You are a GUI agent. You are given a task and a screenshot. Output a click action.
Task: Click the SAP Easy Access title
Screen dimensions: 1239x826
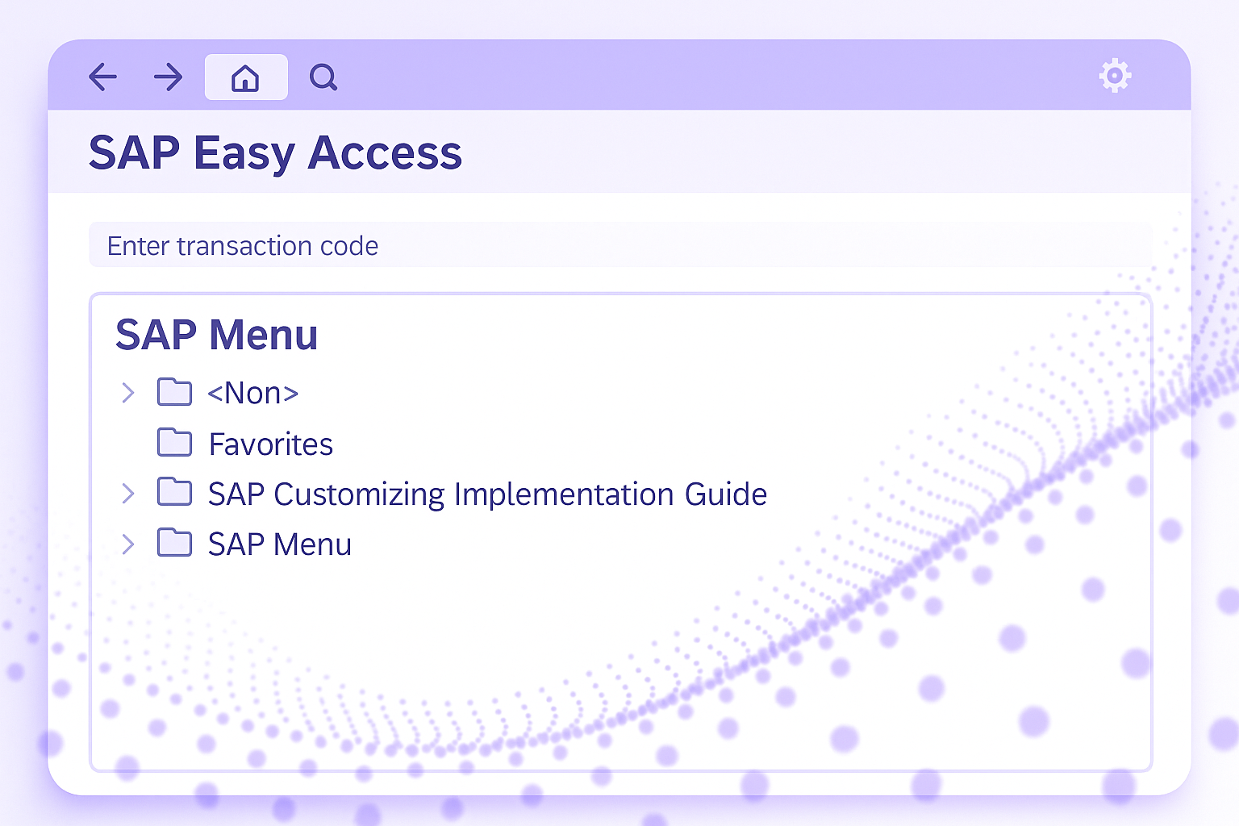pyautogui.click(x=275, y=152)
